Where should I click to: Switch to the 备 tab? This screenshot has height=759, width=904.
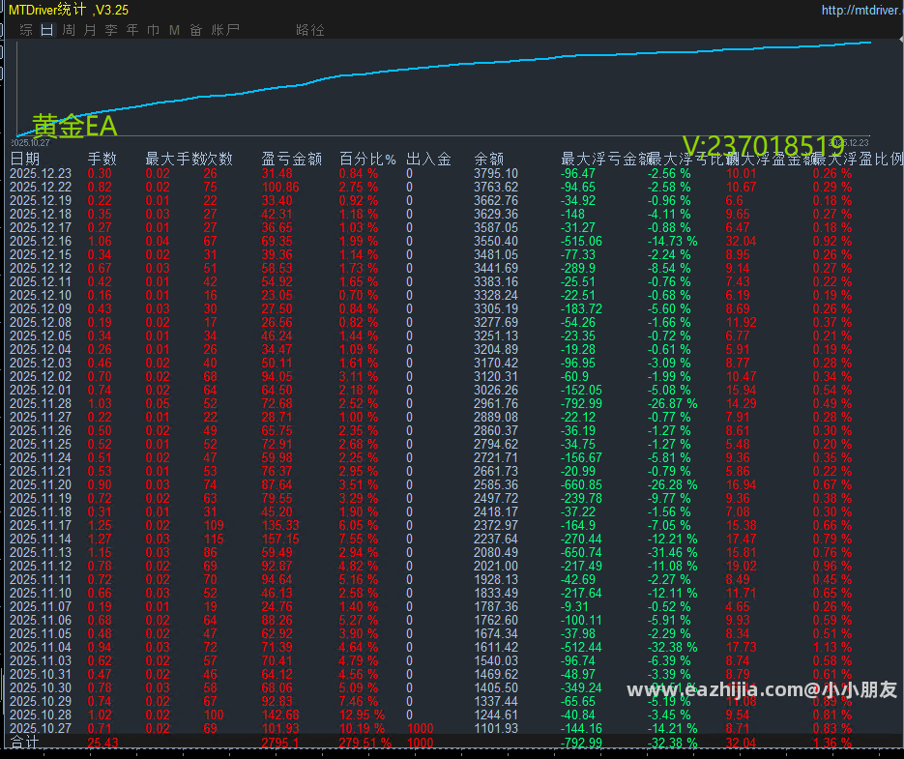[x=196, y=30]
